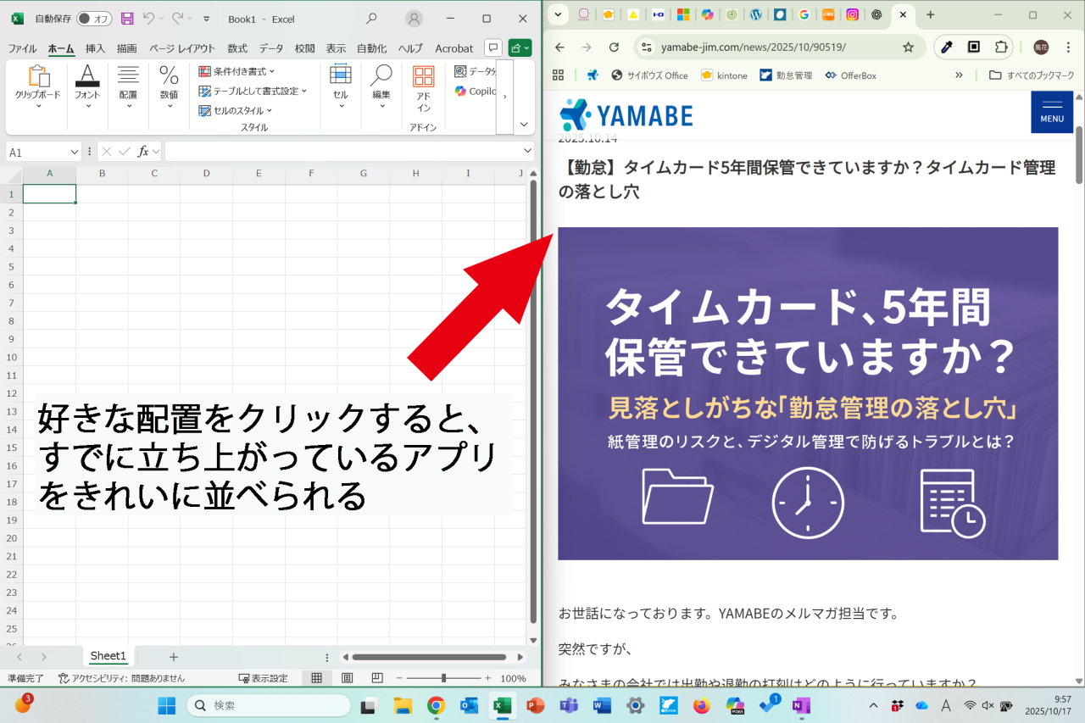The image size is (1085, 723).
Task: Click the Save icon in Excel title bar
Action: (127, 19)
